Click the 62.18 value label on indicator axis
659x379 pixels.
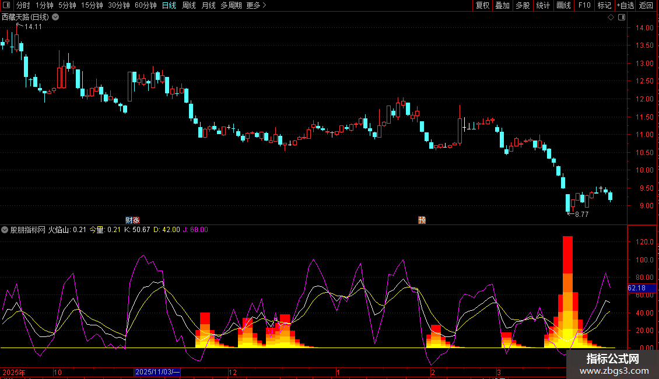642,288
